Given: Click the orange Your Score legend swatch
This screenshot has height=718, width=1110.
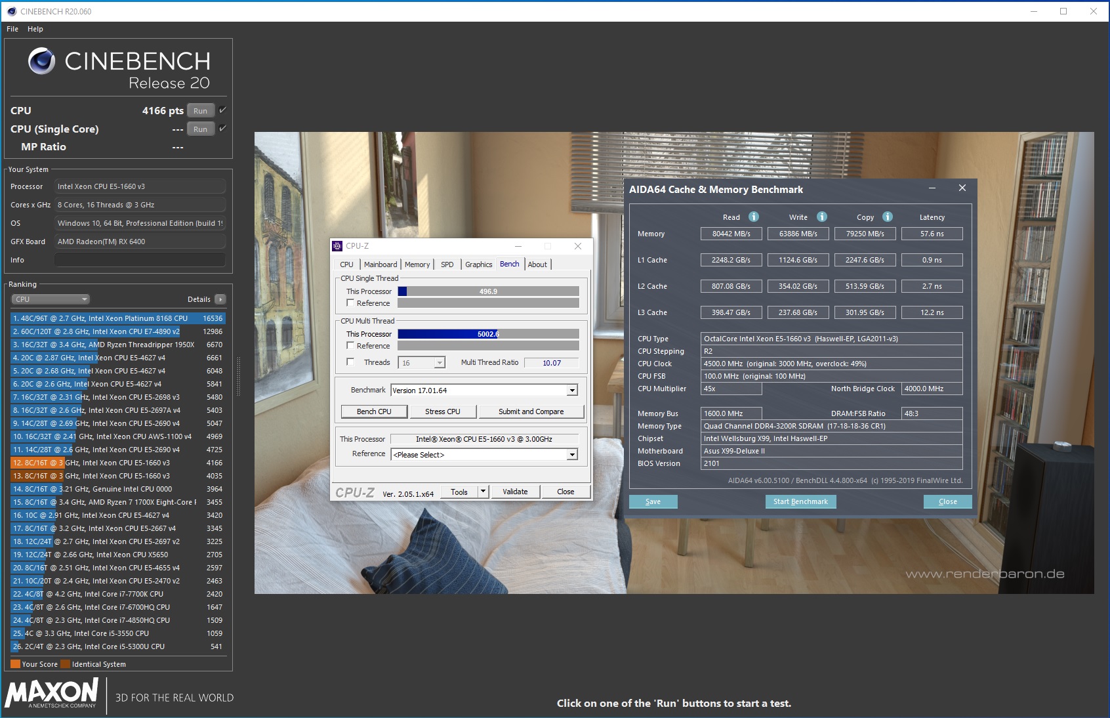Looking at the screenshot, I should click(x=15, y=664).
